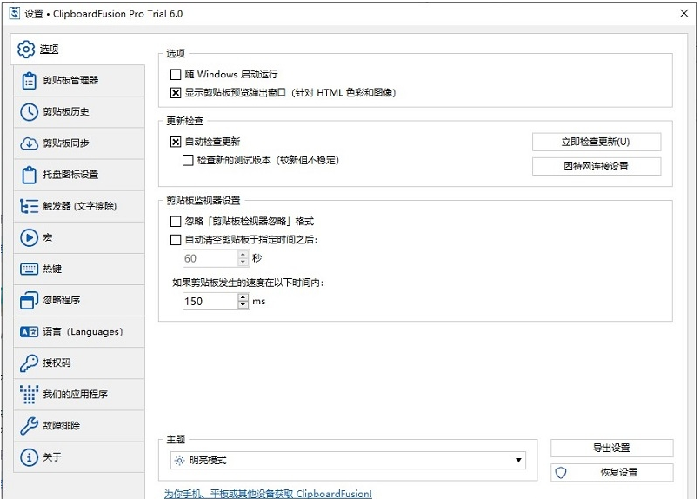Increase the 150 ms value with up arrow

point(243,297)
